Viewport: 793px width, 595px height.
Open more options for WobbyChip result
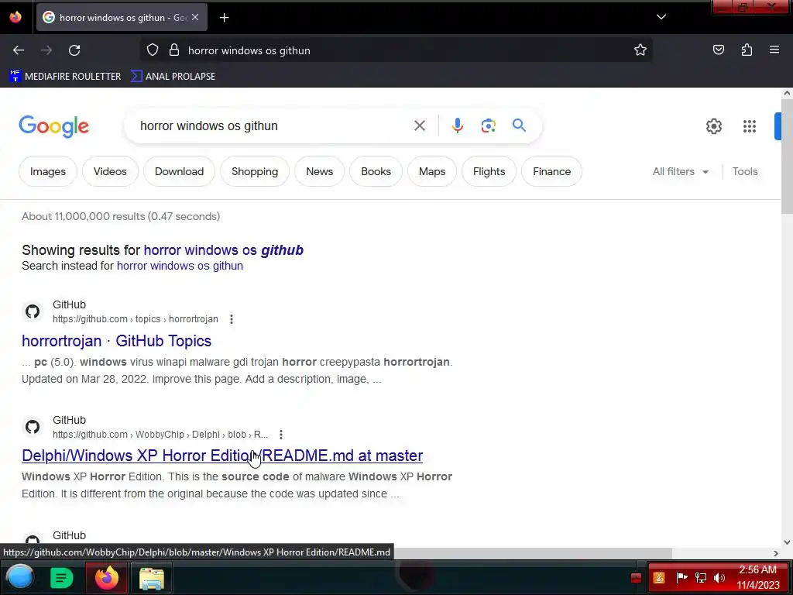point(280,435)
